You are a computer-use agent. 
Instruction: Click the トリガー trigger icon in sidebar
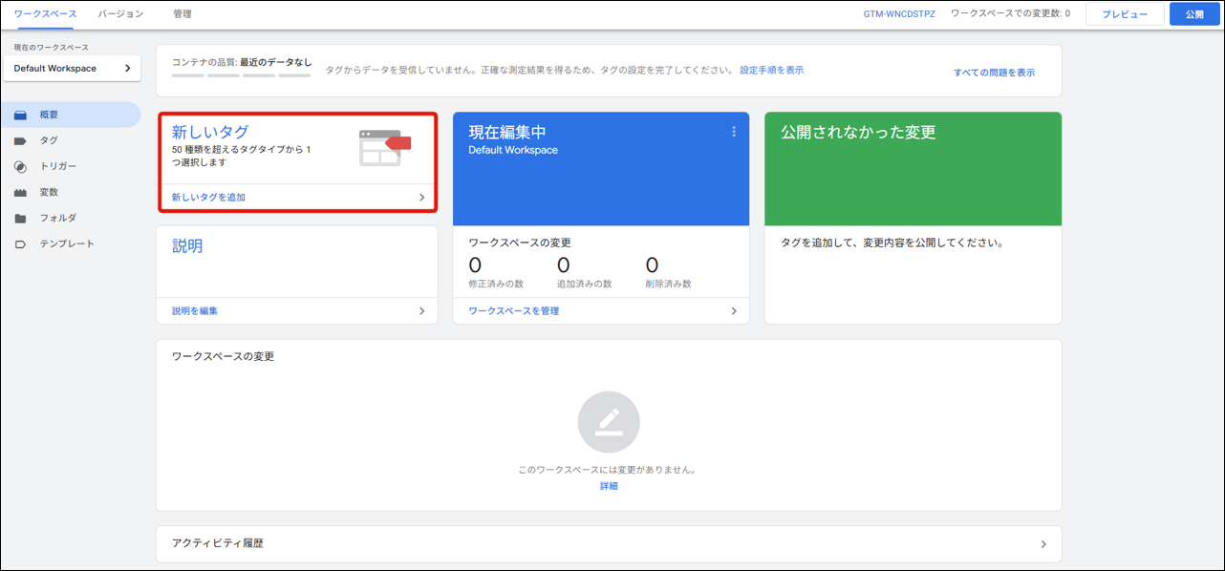[21, 166]
